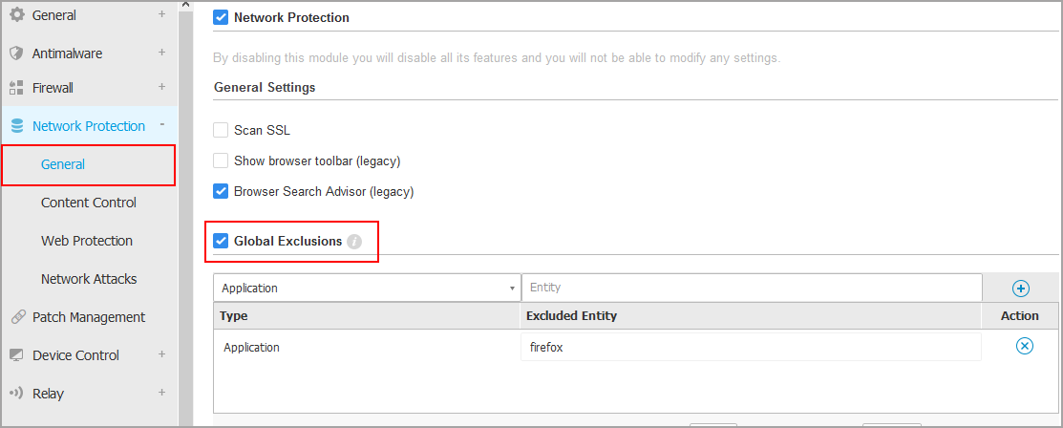1063x428 pixels.
Task: Click the Relay signal icon
Action: 17,394
